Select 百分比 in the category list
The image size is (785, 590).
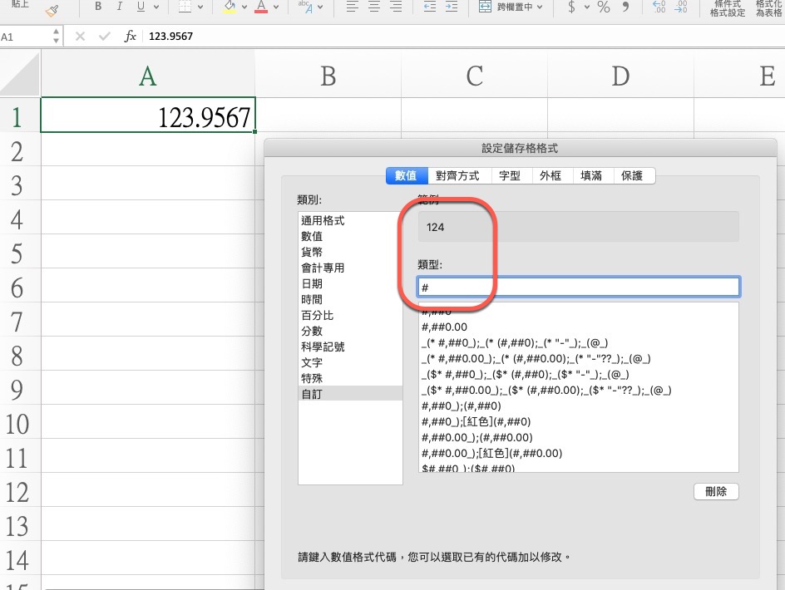point(317,316)
